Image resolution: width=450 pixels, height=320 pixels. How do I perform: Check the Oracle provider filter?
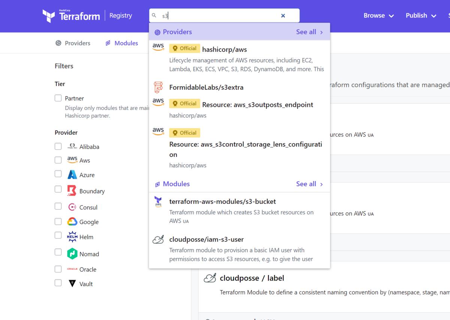[58, 269]
